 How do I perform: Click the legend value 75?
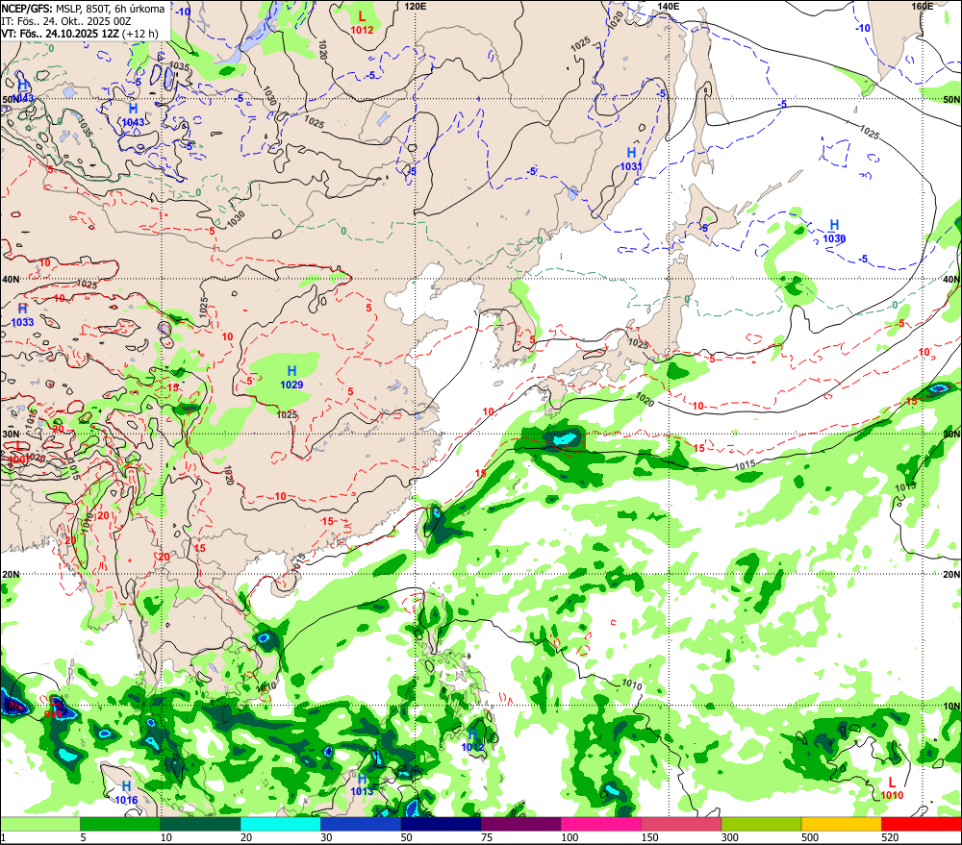487,837
